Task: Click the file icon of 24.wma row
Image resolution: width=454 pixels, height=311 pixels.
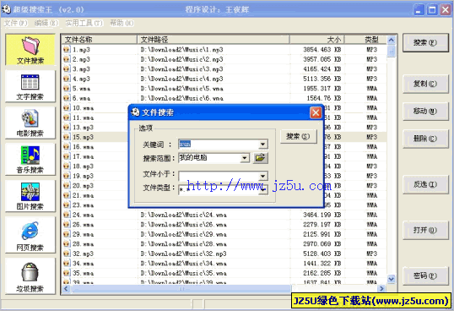Action: [67, 215]
